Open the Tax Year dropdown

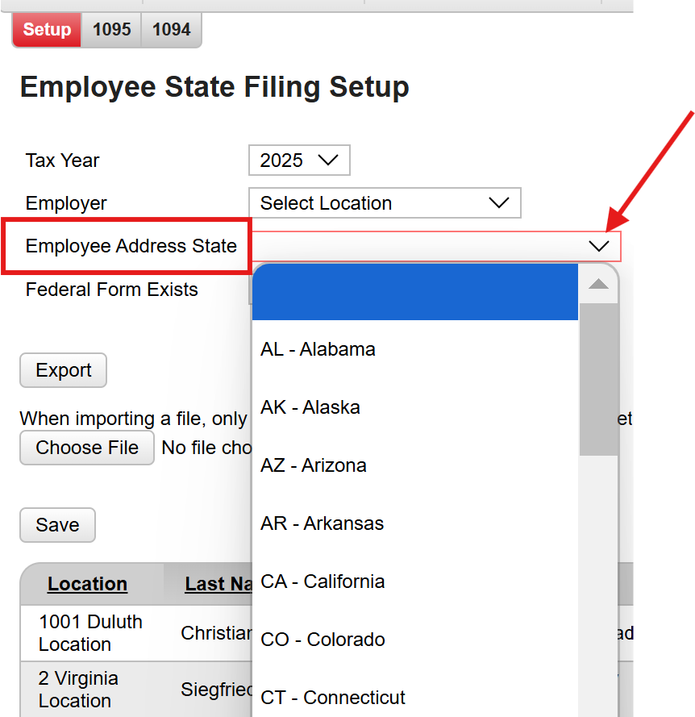(298, 160)
